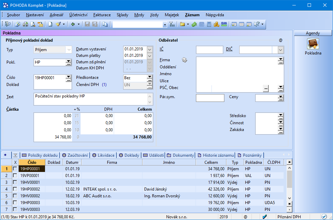Click the IBAN toolbar icon
Image resolution: width=333 pixels, height=220 pixels.
click(224, 24)
